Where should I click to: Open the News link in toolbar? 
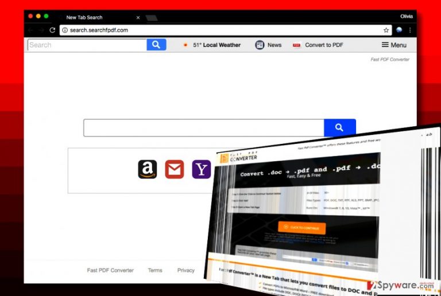(x=274, y=45)
